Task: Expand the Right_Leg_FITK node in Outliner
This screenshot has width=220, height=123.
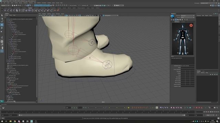Action: 7,89
